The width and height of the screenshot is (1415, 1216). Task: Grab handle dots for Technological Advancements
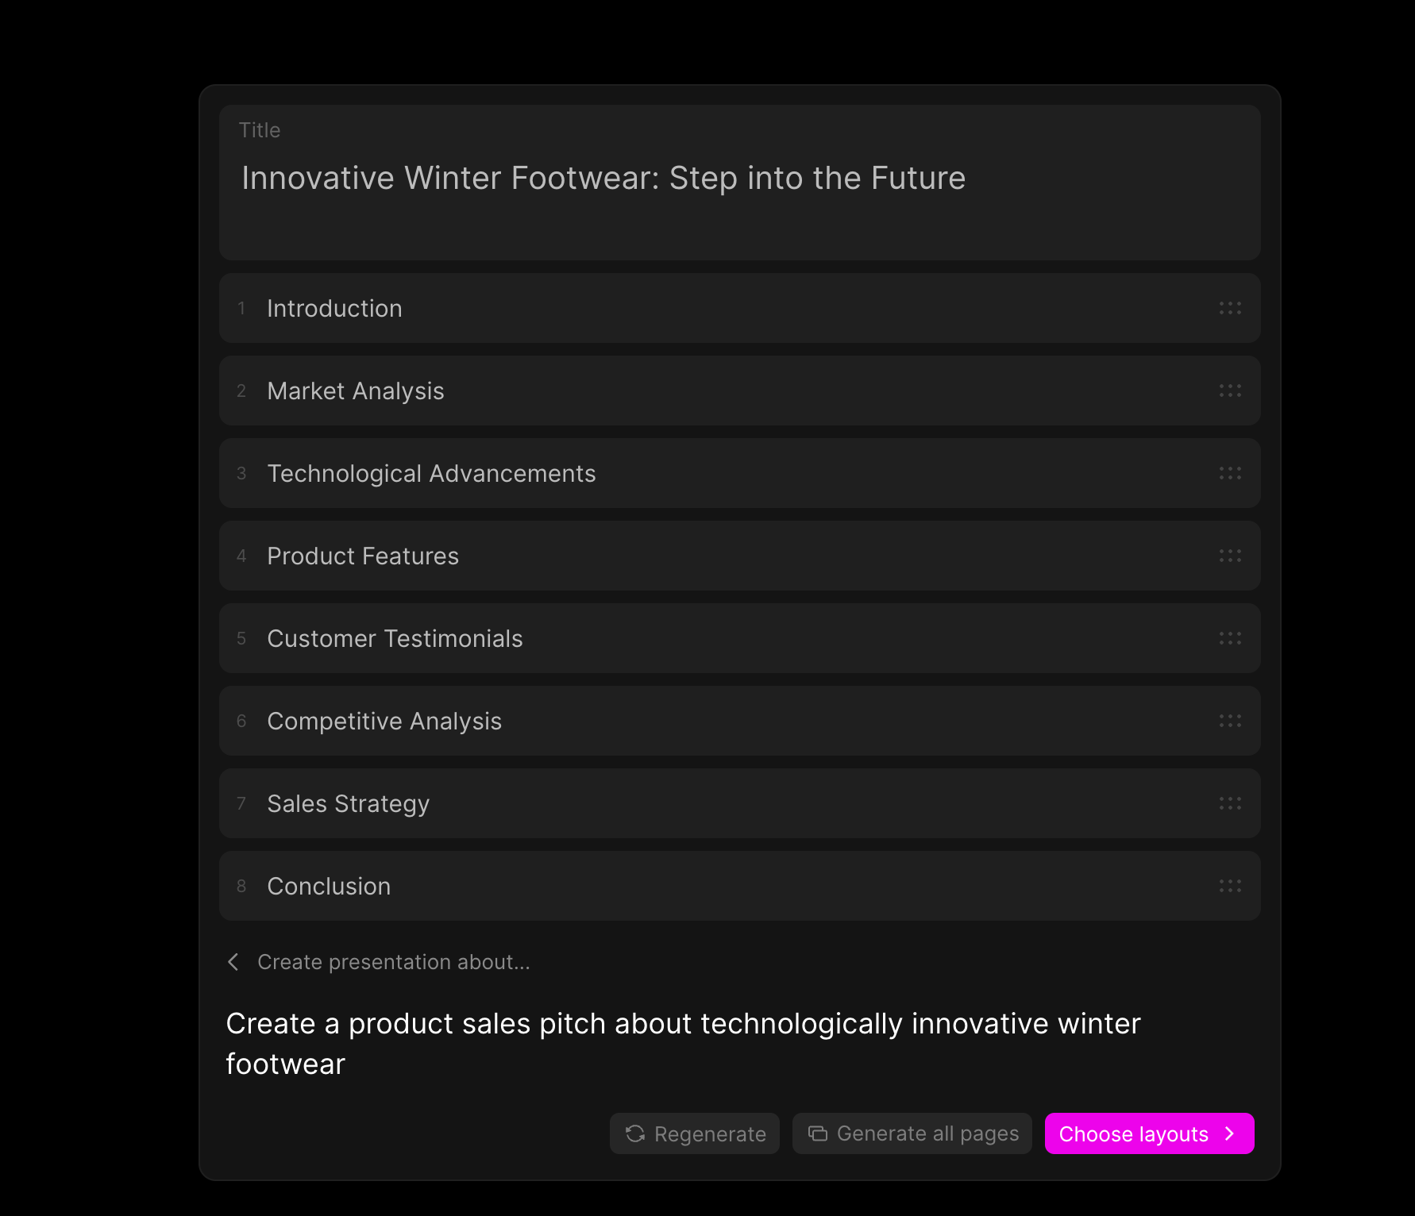[1230, 473]
